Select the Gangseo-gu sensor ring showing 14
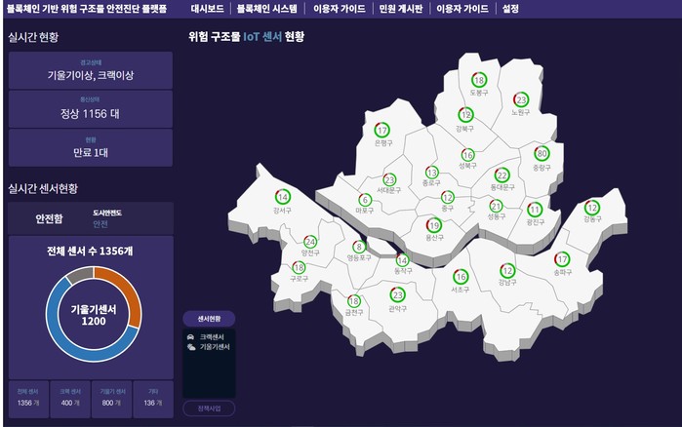Image resolution: width=682 pixels, height=427 pixels. [282, 197]
